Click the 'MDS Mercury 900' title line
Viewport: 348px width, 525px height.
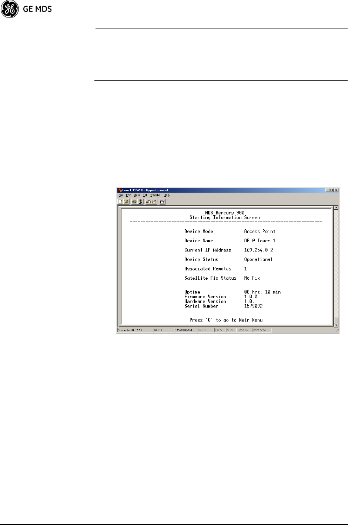[x=225, y=213]
